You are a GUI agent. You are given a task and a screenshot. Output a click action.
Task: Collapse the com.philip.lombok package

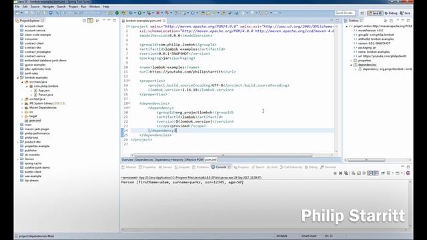(27, 86)
